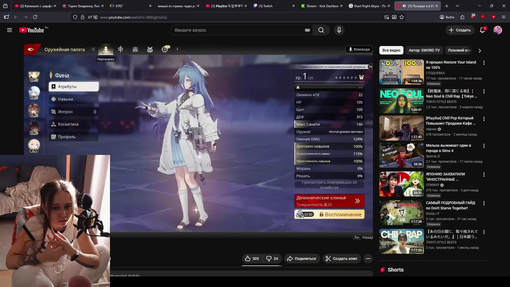Open the Косметика tab
This screenshot has width=510, height=287.
pos(74,124)
